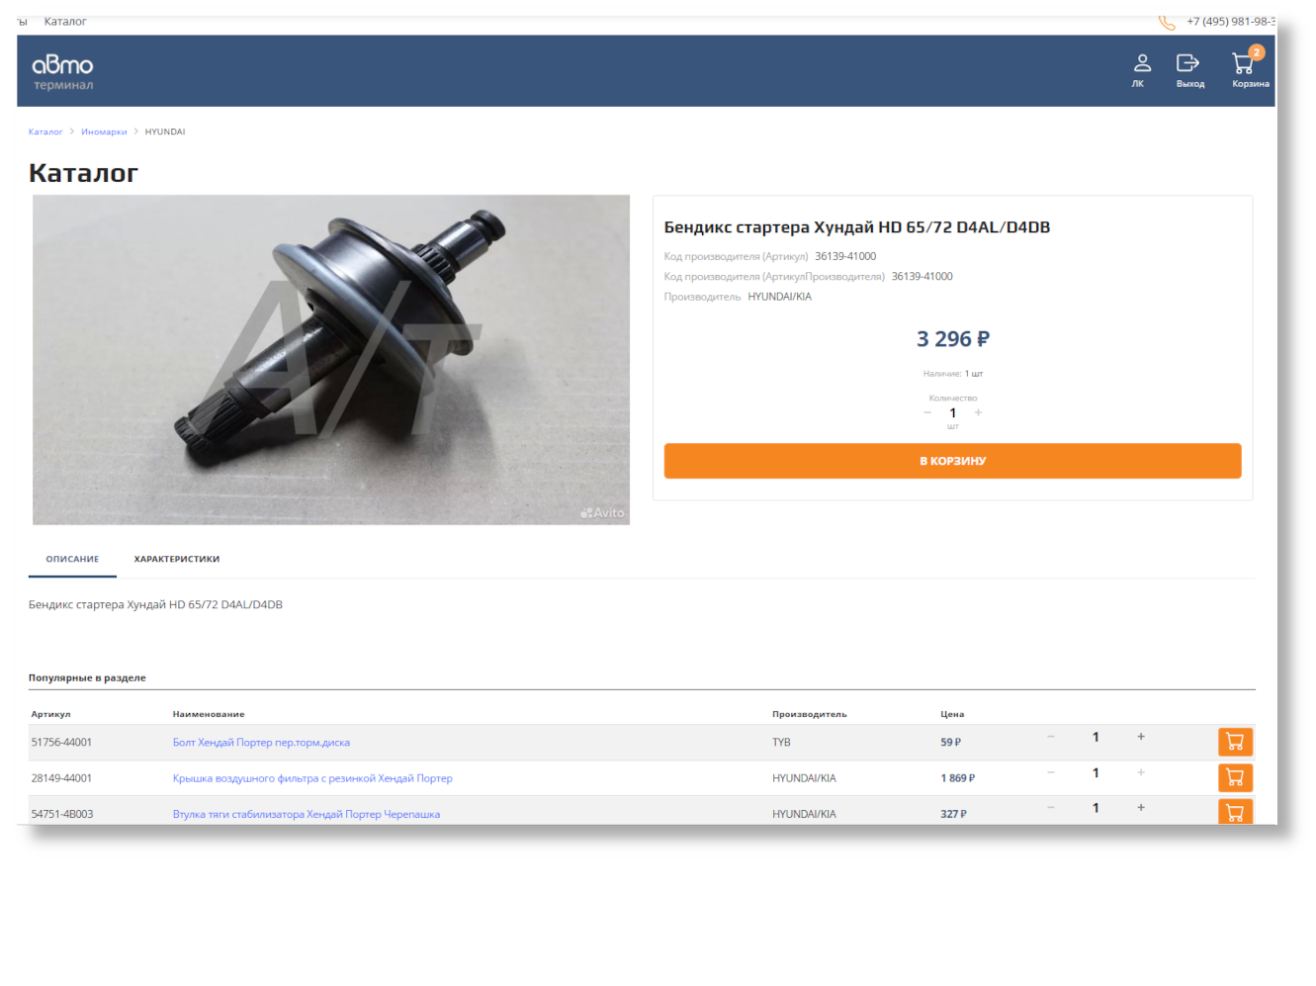The image size is (1316, 986).
Task: Increase main product quantity with plus
Action: click(978, 412)
